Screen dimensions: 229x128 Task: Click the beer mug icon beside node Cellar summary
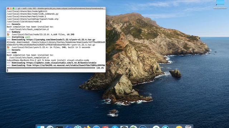tap(8, 34)
